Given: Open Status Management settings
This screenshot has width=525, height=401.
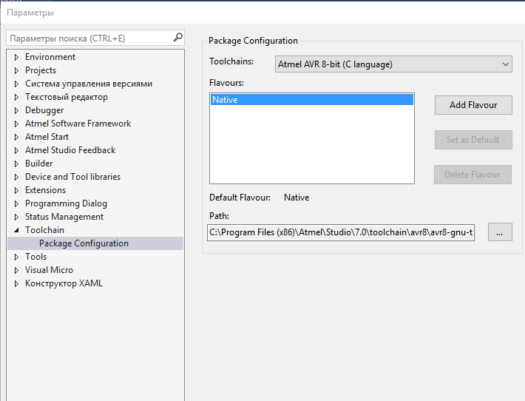Looking at the screenshot, I should tap(64, 217).
